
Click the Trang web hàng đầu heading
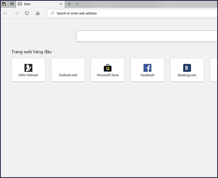point(32,52)
